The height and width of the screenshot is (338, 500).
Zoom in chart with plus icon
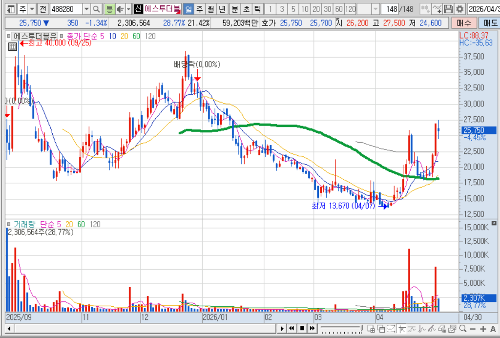[x=483, y=329]
